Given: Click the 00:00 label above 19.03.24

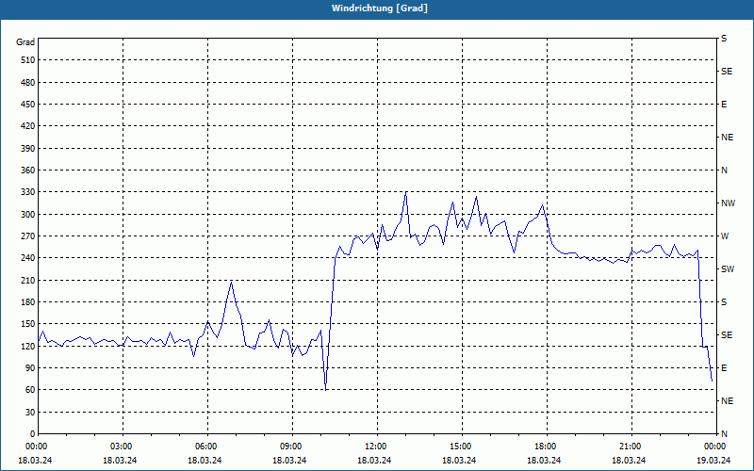Looking at the screenshot, I should pos(714,447).
